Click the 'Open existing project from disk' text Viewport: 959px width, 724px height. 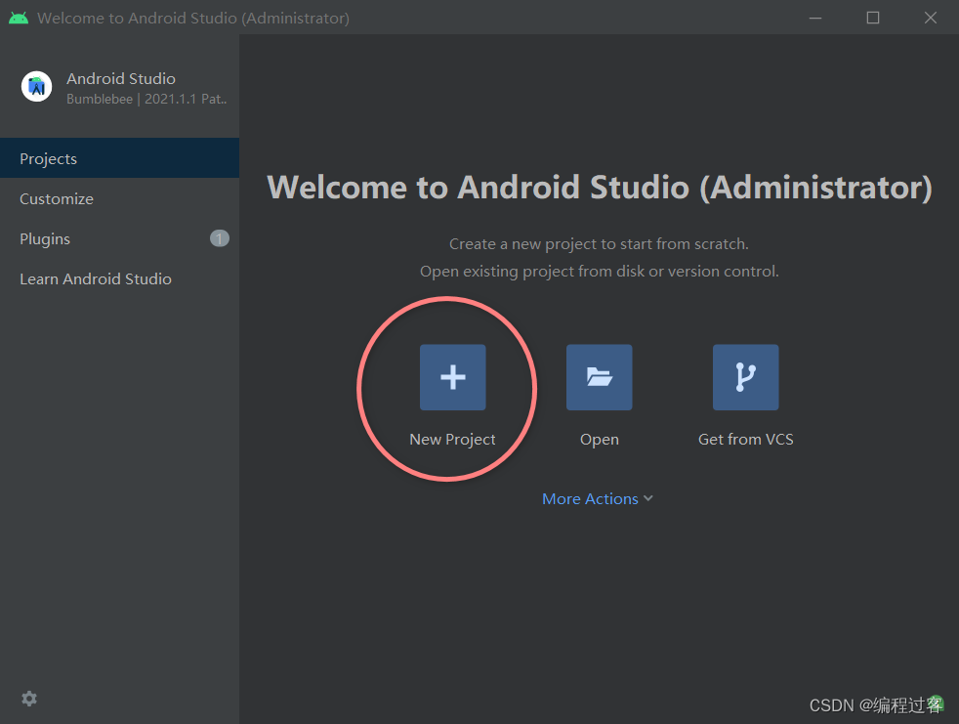pos(600,271)
